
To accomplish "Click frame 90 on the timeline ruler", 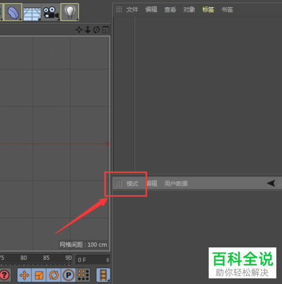I will click(x=68, y=258).
